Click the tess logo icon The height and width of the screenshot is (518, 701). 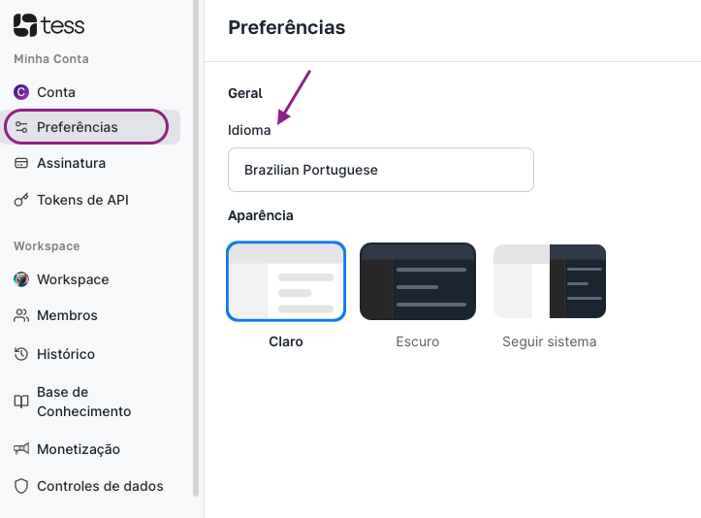[x=25, y=25]
